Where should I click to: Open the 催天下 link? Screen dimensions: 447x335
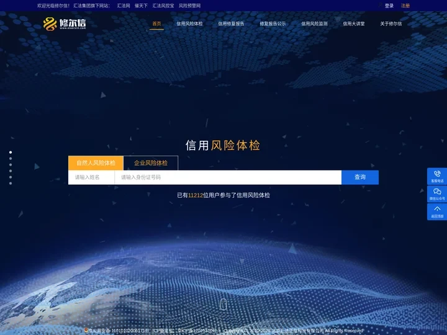pos(141,6)
